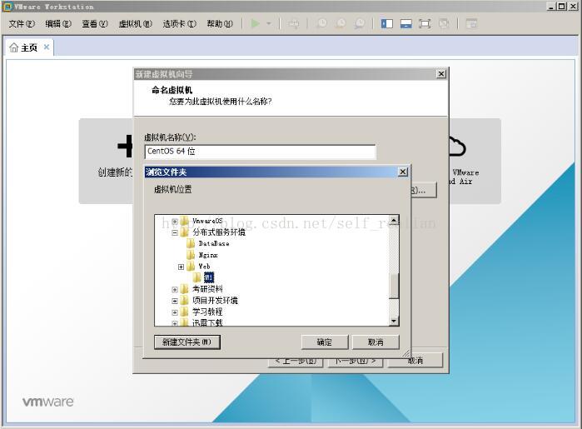Open the 编辑 menu
Viewport: 582px width, 429px height.
(x=58, y=24)
